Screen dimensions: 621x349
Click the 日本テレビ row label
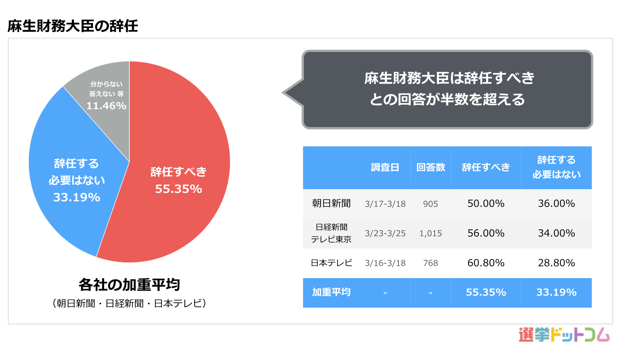[331, 263]
